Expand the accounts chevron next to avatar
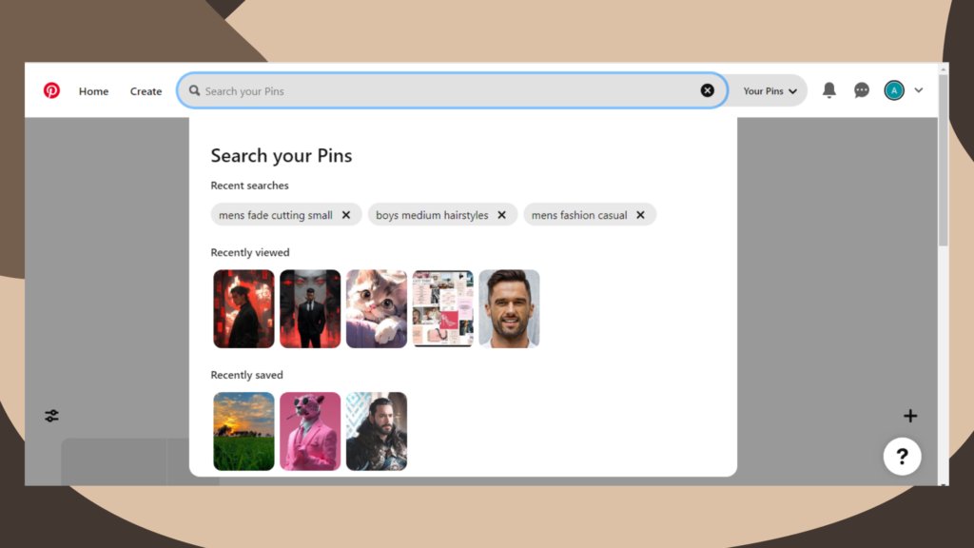974x548 pixels. 919,90
